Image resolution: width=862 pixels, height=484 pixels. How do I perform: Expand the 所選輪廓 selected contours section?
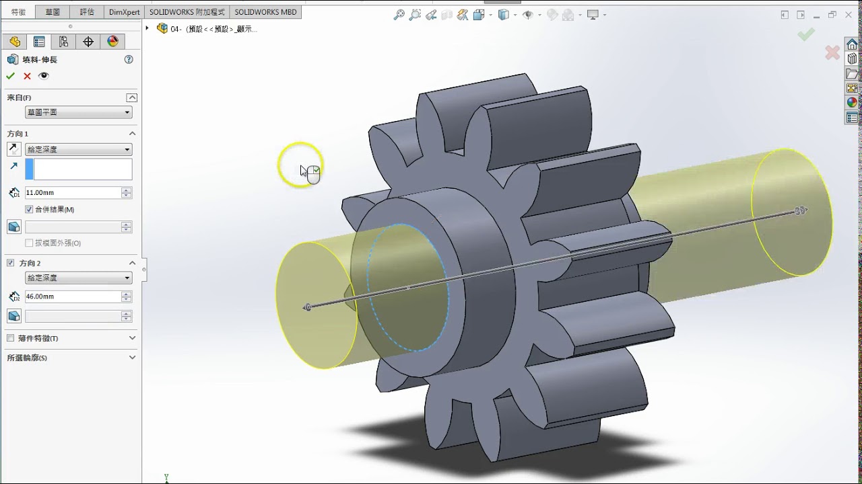click(x=132, y=358)
